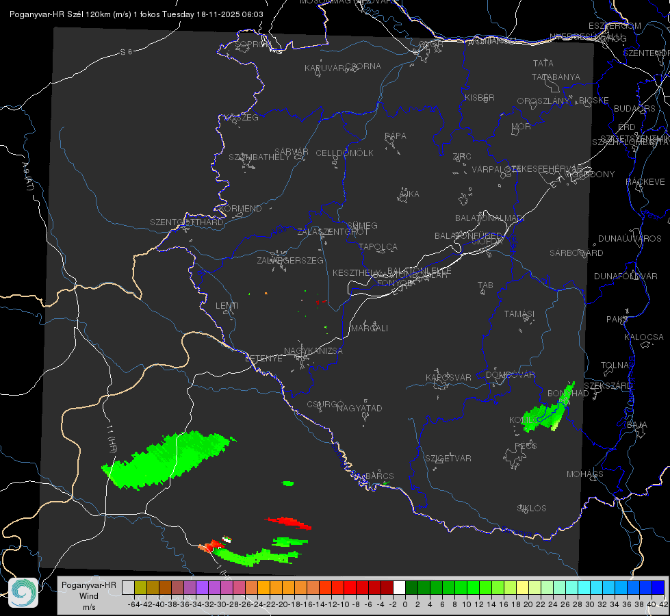The width and height of the screenshot is (670, 616).
Task: Click the MOHÁCS label
Action: (585, 474)
